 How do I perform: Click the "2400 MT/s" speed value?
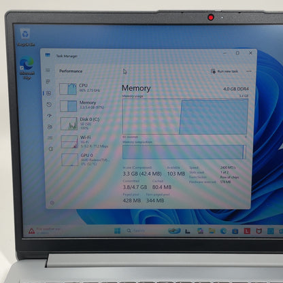tap(228, 167)
